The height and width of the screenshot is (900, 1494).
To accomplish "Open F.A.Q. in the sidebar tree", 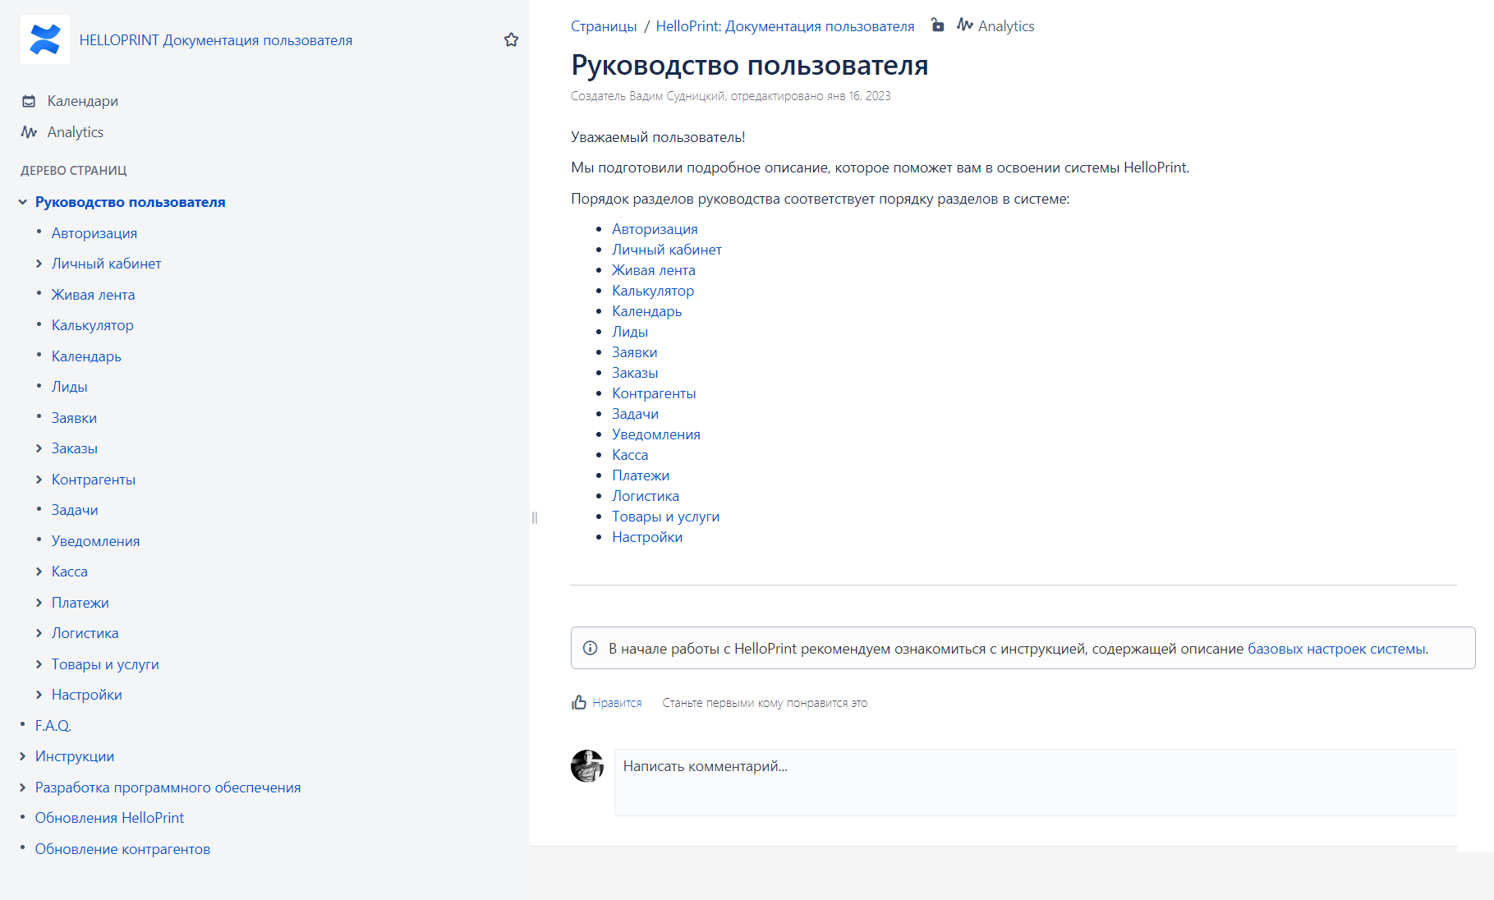I will coord(53,726).
